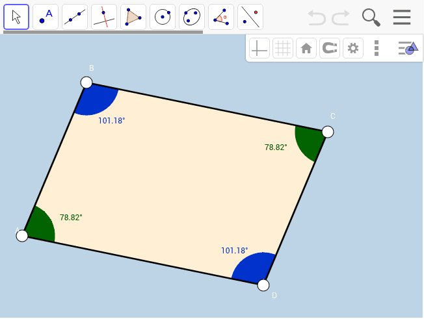The width and height of the screenshot is (424, 319).
Task: Select the Reflect about Line tool
Action: tap(250, 17)
